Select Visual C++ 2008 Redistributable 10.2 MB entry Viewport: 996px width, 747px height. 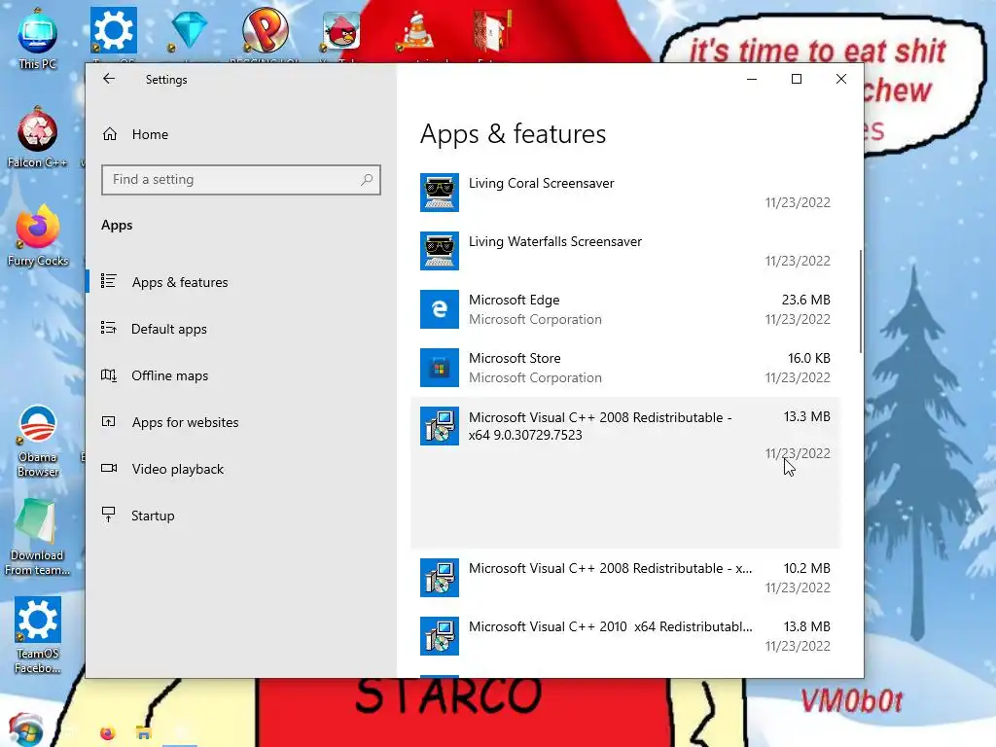coord(625,578)
